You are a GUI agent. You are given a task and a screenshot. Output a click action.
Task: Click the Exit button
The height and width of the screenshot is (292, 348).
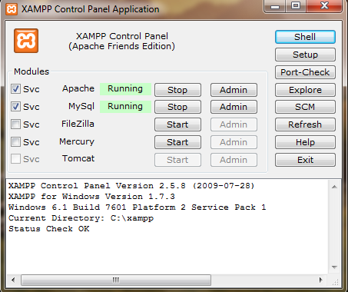click(305, 160)
